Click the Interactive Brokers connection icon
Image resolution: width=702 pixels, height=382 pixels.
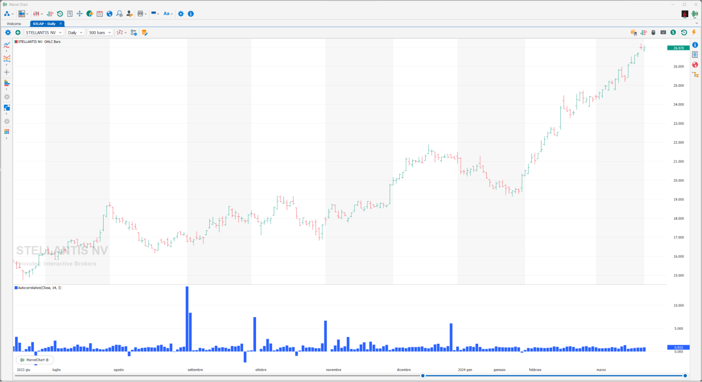[685, 14]
